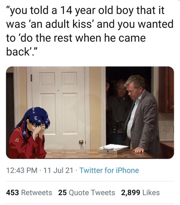Screen dimensions: 180x205
Task: Click the 11 Jul 21 date
Action: tap(58, 170)
